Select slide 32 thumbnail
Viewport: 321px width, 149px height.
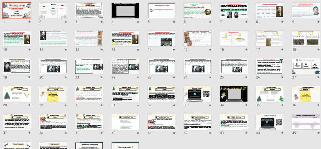[x=162, y=94]
